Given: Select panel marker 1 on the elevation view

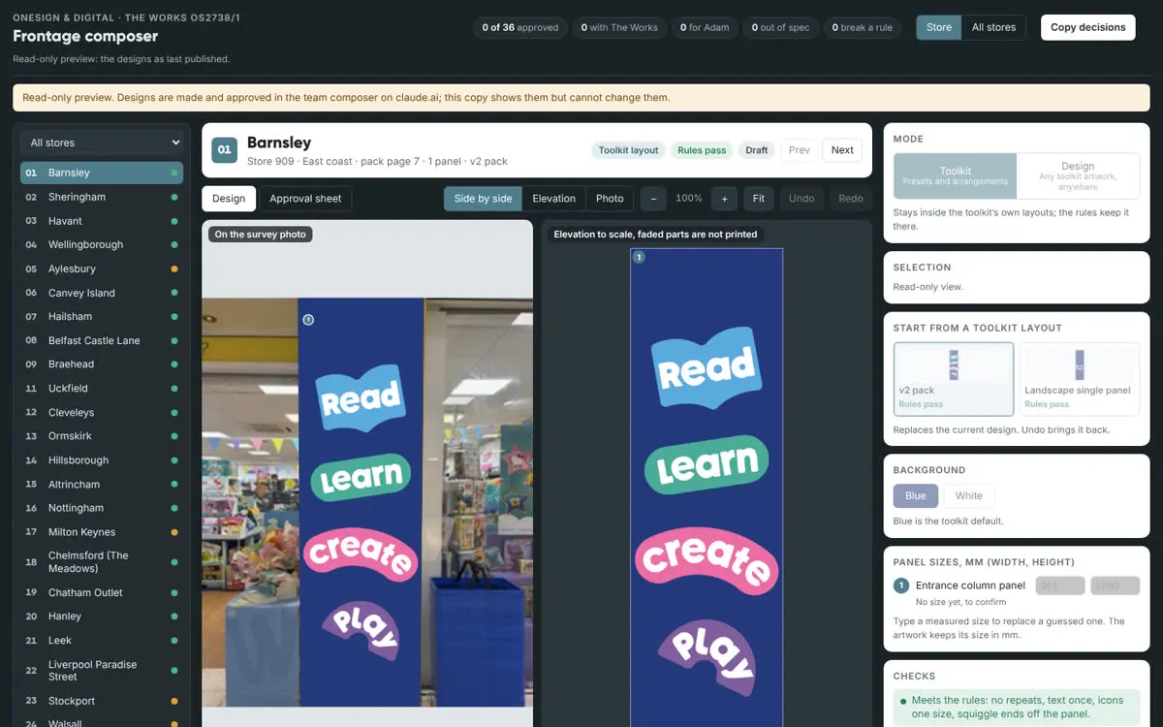Looking at the screenshot, I should tap(639, 257).
